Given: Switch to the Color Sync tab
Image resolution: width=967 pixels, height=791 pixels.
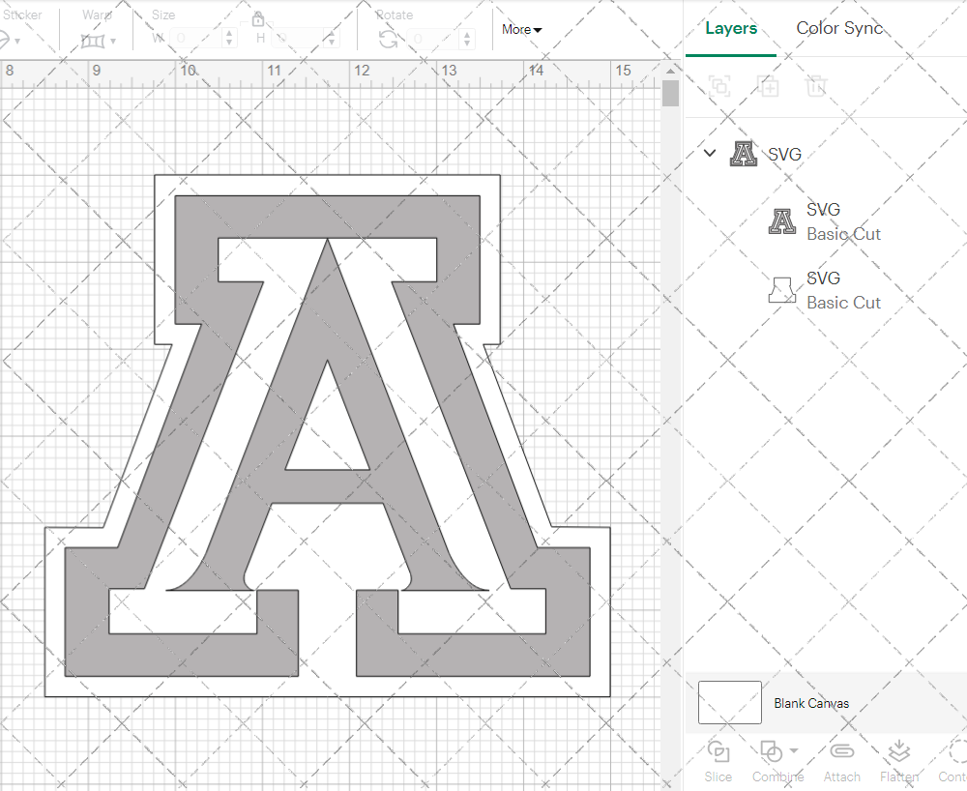Looking at the screenshot, I should click(x=839, y=28).
